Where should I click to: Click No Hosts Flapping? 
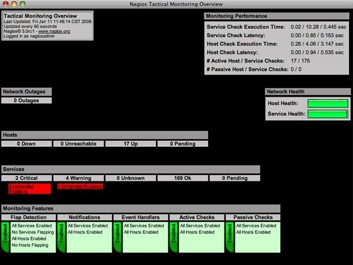coord(30,245)
